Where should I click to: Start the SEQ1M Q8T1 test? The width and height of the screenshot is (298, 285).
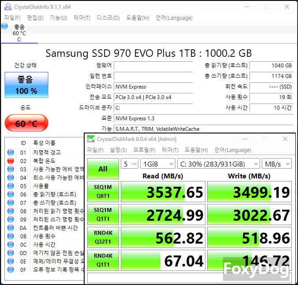[103, 191]
